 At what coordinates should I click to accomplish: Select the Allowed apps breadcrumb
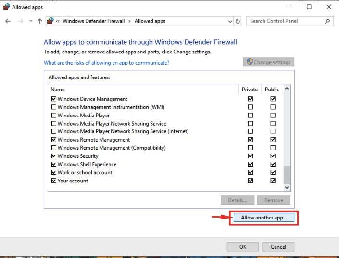click(150, 21)
